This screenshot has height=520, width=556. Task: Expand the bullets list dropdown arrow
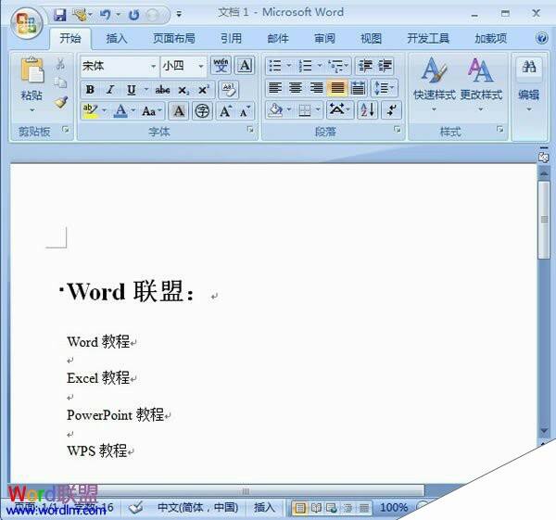(289, 65)
